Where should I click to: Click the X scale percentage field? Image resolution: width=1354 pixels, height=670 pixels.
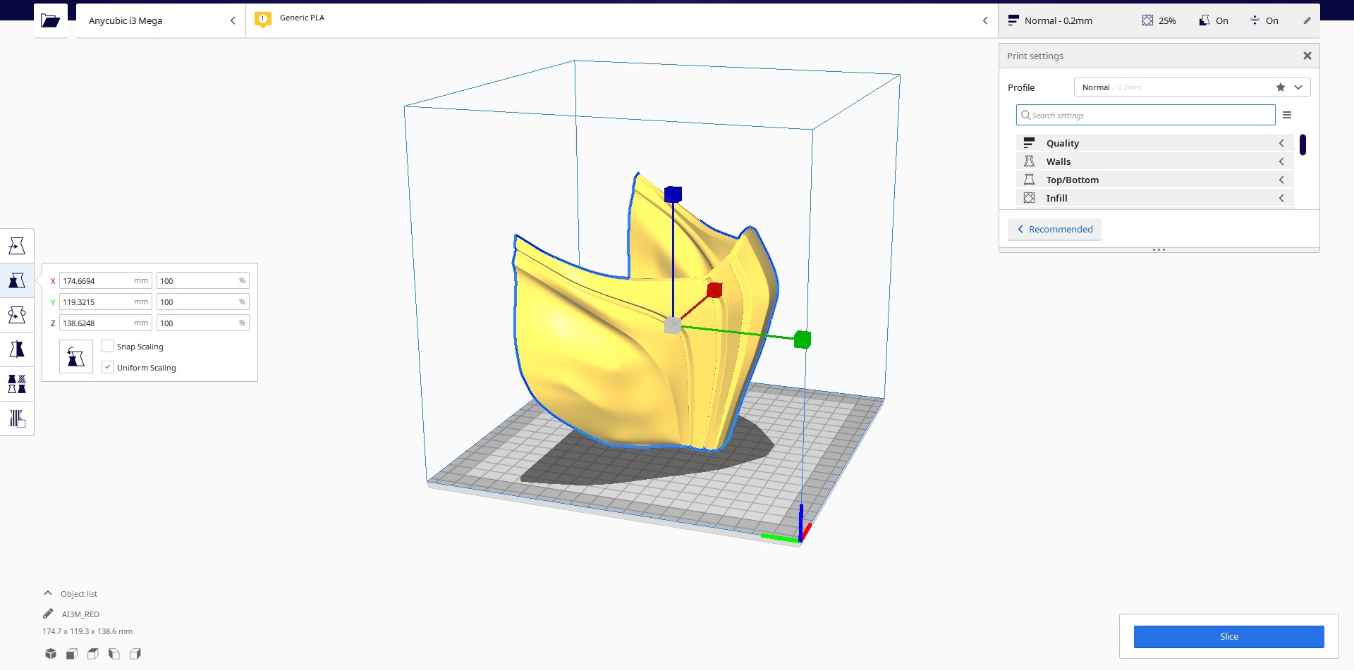[203, 280]
